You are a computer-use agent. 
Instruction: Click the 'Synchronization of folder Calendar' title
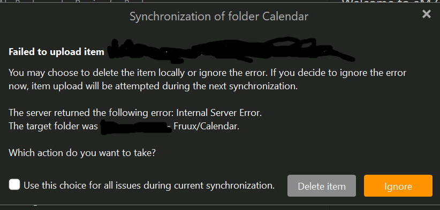point(219,17)
